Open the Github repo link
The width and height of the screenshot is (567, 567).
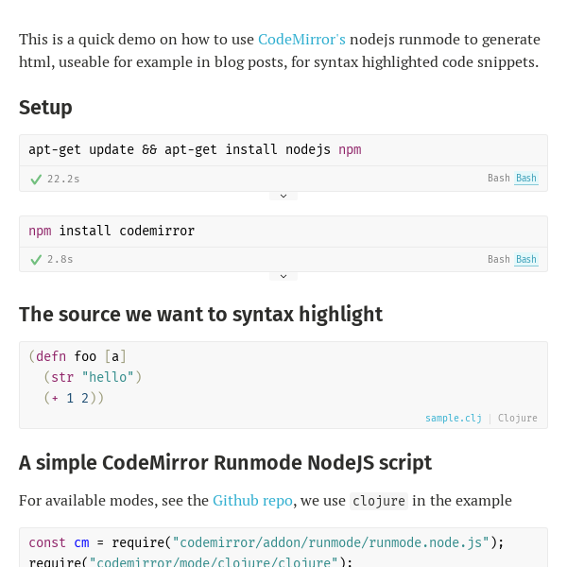point(252,501)
